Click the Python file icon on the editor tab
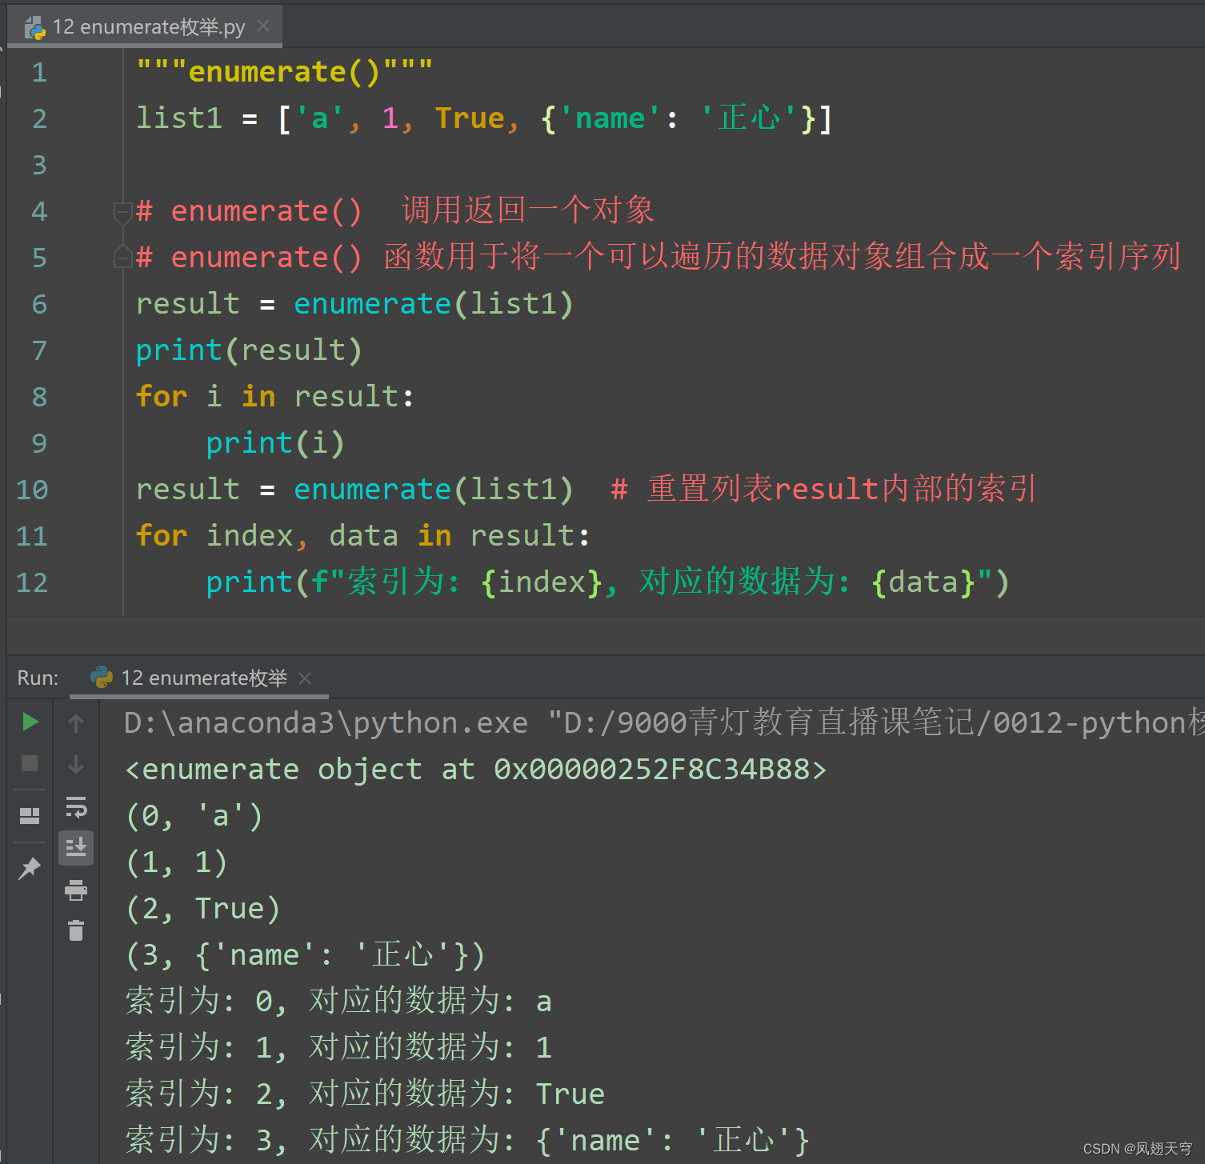Image resolution: width=1205 pixels, height=1164 pixels. tap(34, 26)
